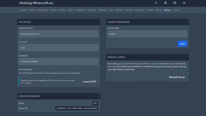
Task: Click the search magnifier icon
Action: [x=156, y=3]
